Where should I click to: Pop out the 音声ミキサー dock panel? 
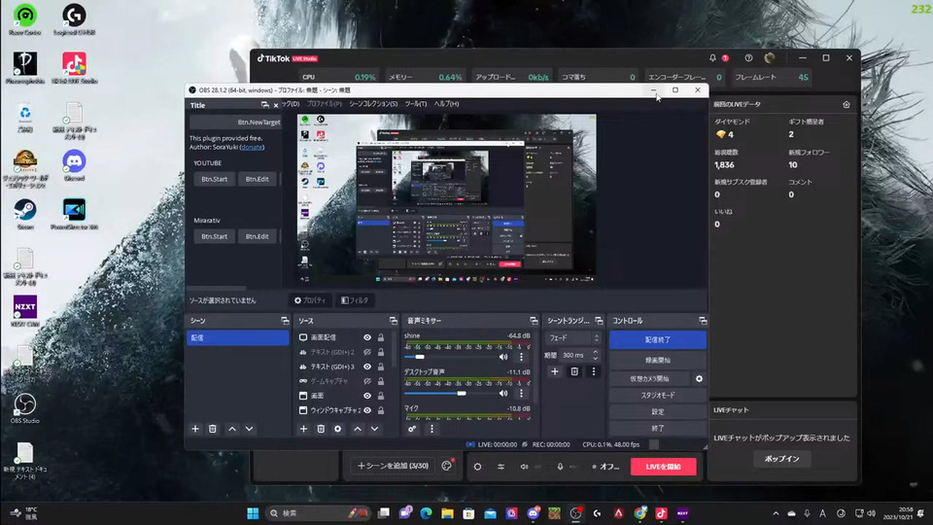(x=534, y=321)
